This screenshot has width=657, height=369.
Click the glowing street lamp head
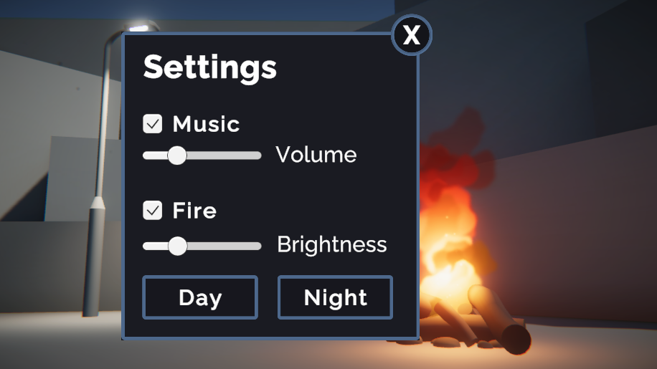141,26
